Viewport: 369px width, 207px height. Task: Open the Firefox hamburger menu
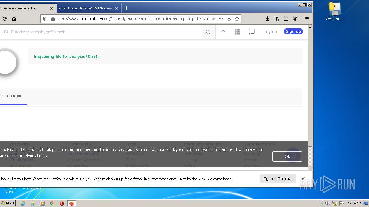coord(307,19)
